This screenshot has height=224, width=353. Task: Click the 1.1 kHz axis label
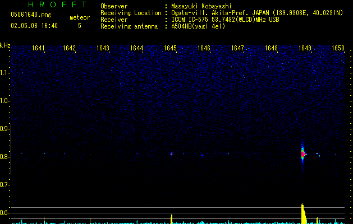[x=4, y=73]
